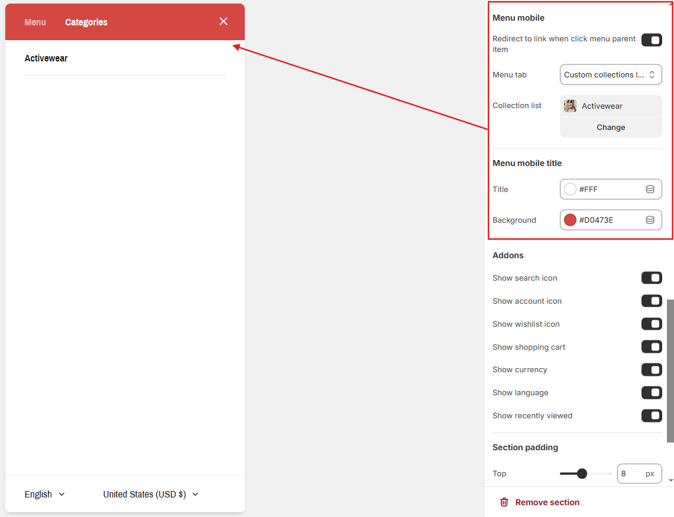Click the Top padding value field
This screenshot has width=674, height=517.
[630, 474]
